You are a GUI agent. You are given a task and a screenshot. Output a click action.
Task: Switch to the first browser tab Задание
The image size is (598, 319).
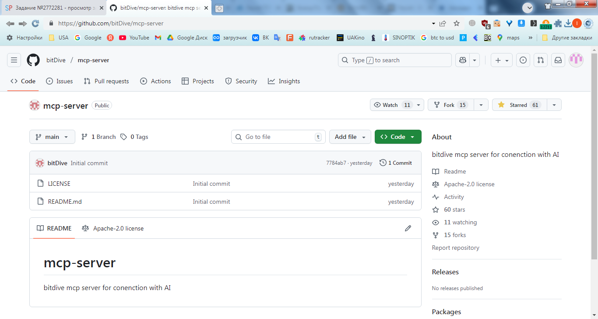[53, 8]
